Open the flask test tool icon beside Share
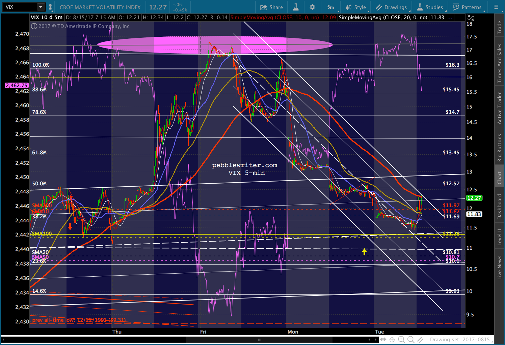This screenshot has width=505, height=345. tap(296, 7)
